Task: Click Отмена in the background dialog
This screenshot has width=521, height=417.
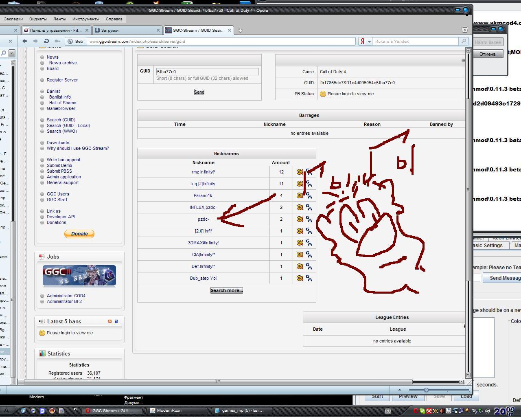Action: click(x=488, y=54)
